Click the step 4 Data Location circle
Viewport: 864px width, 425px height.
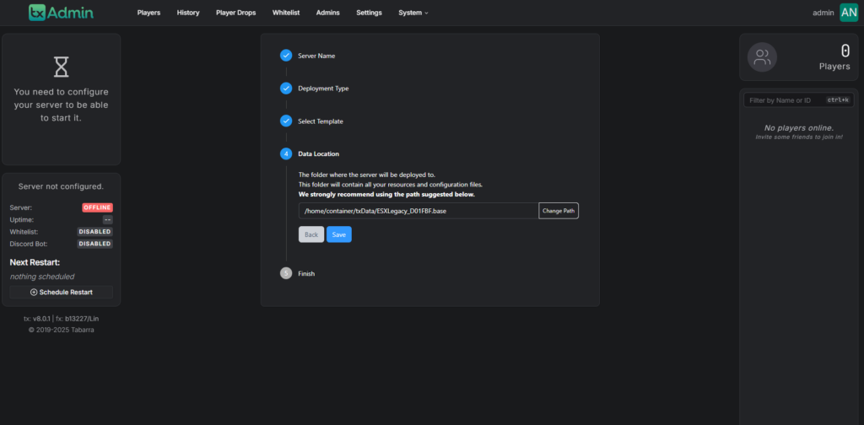click(285, 153)
